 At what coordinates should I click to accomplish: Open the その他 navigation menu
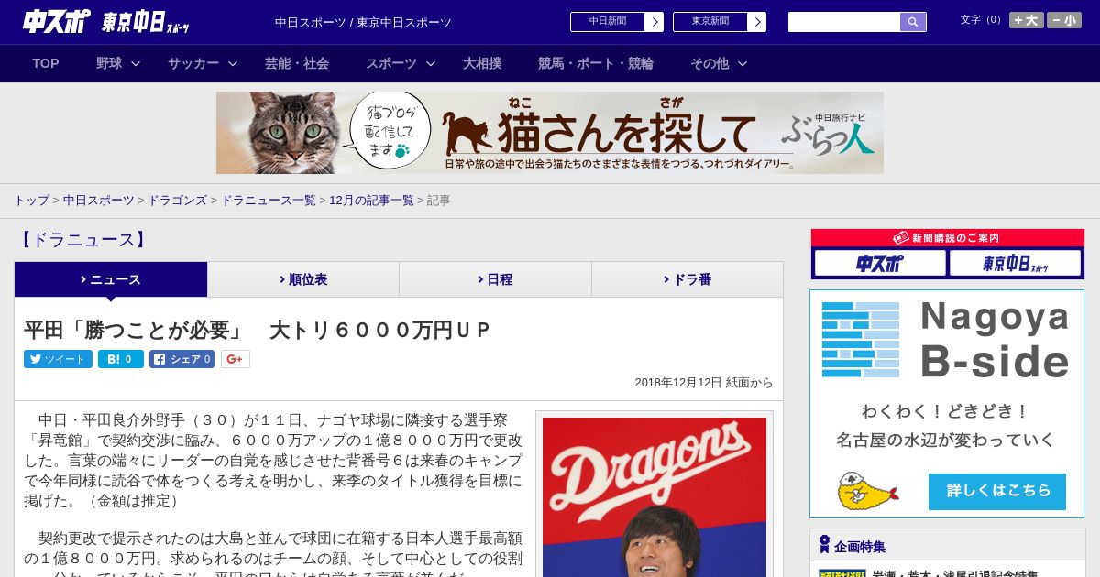709,63
